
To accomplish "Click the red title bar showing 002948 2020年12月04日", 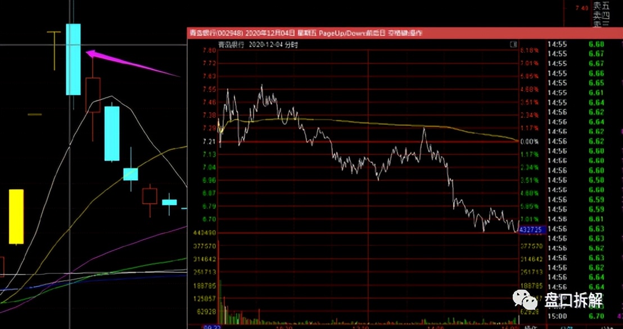I will point(405,33).
